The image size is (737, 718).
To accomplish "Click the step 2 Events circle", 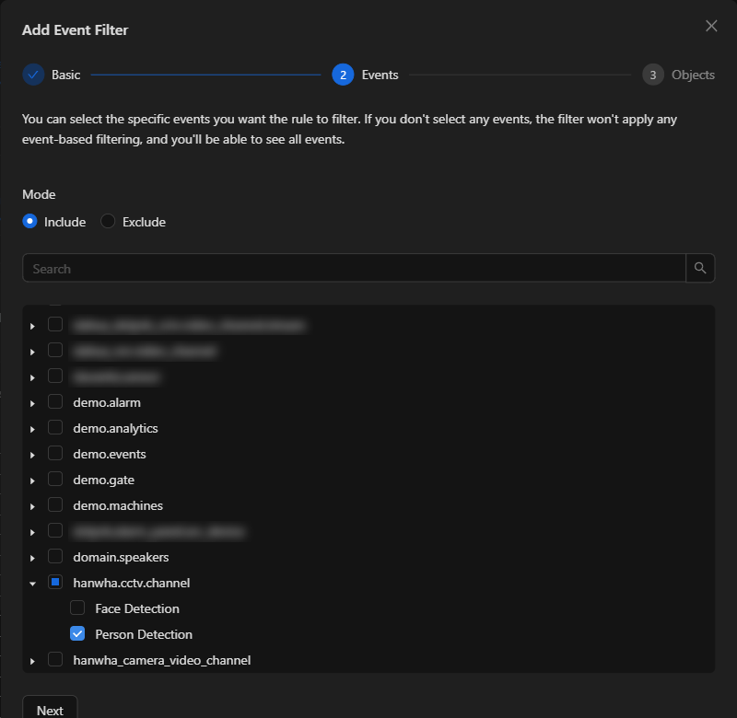I will tap(343, 75).
